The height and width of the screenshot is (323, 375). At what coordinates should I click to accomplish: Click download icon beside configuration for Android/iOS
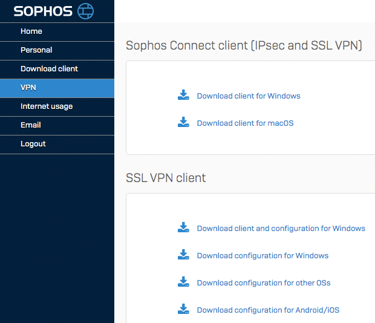tap(183, 309)
